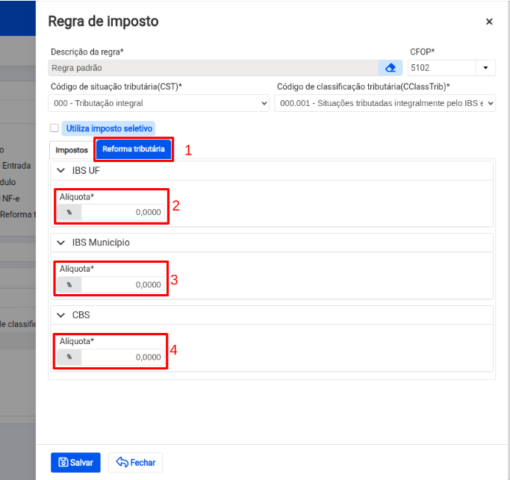
Task: Switch to the Reforma tributária tab
Action: [134, 149]
